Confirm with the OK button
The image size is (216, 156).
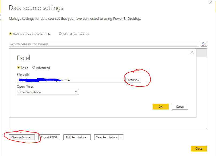(161, 107)
